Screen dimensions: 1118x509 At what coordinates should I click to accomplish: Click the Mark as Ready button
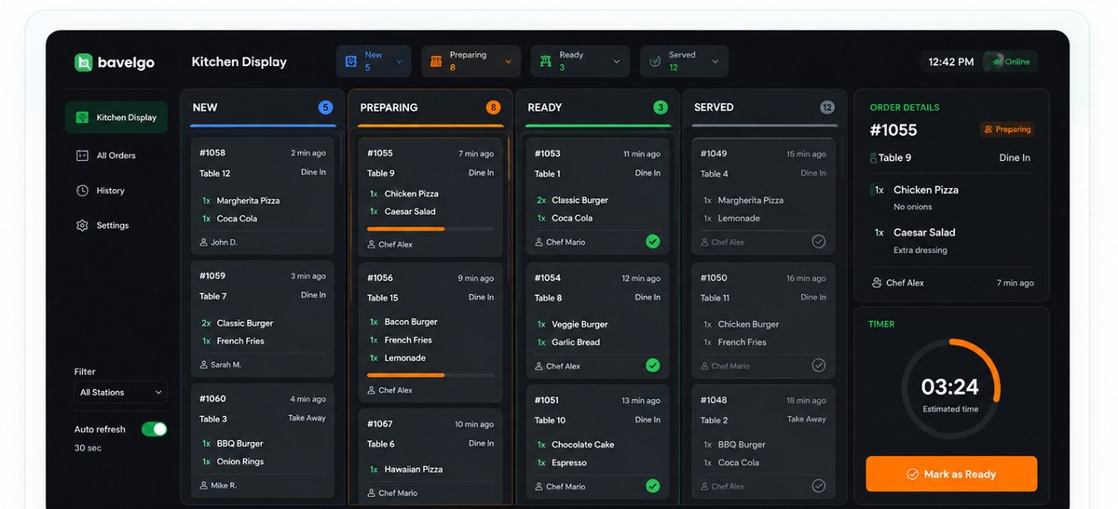[x=951, y=474]
